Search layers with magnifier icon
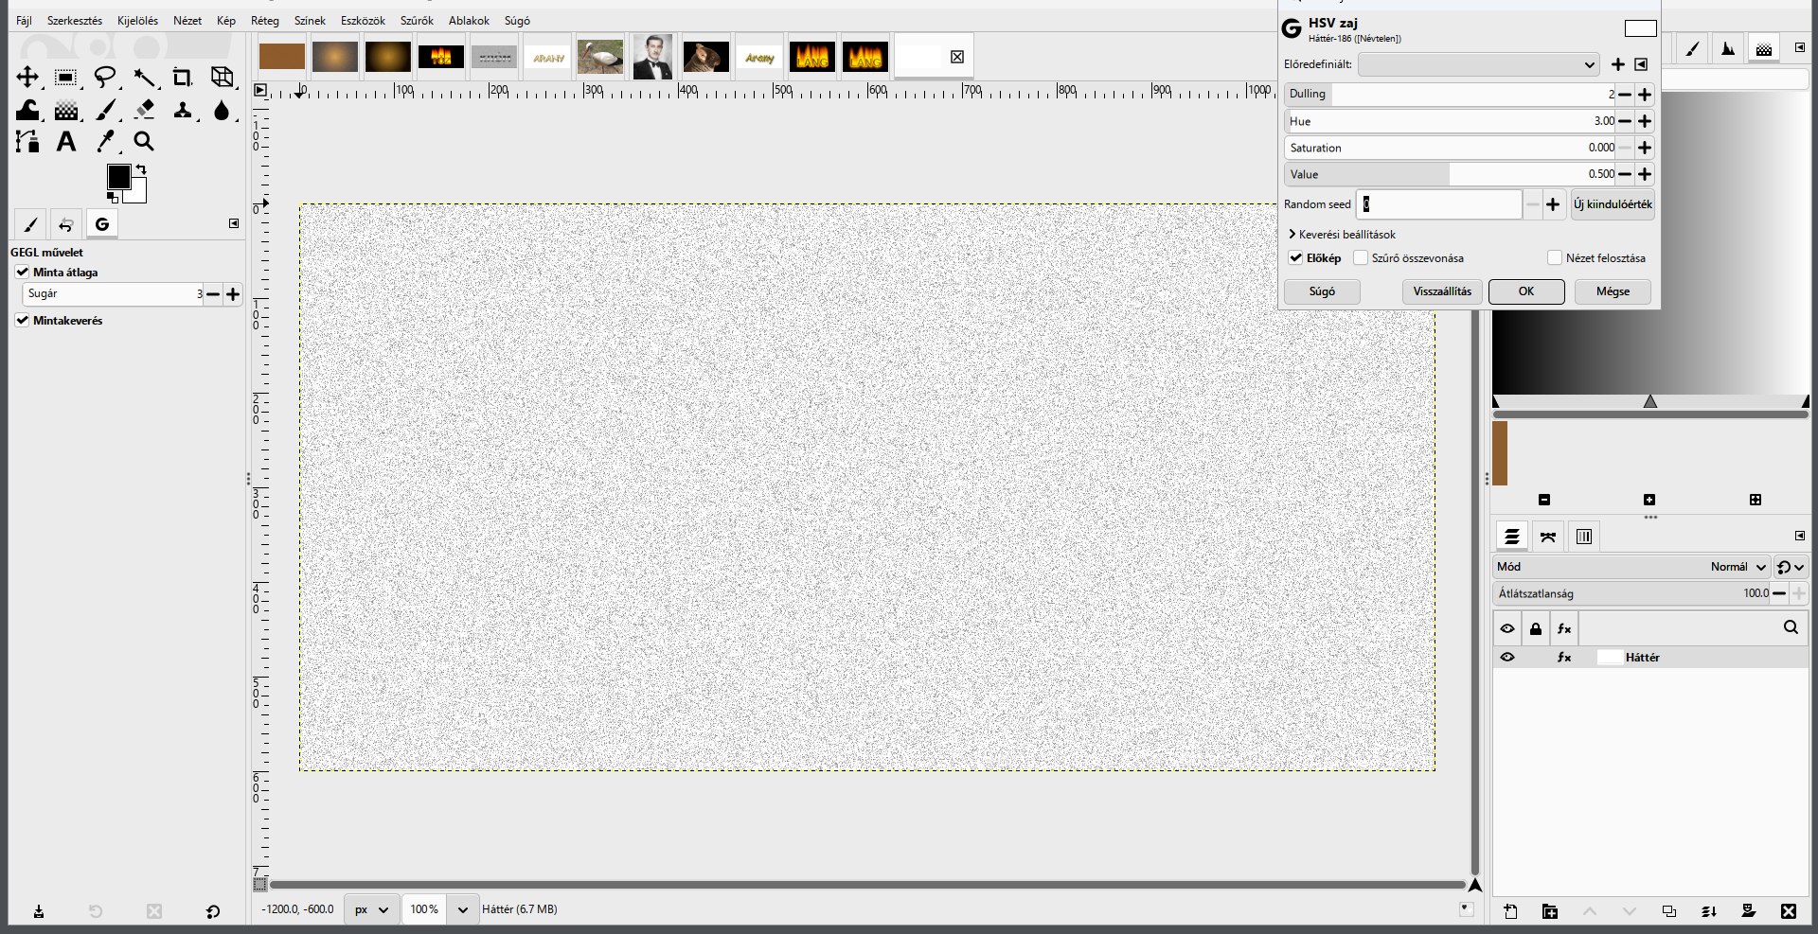 pyautogui.click(x=1791, y=627)
